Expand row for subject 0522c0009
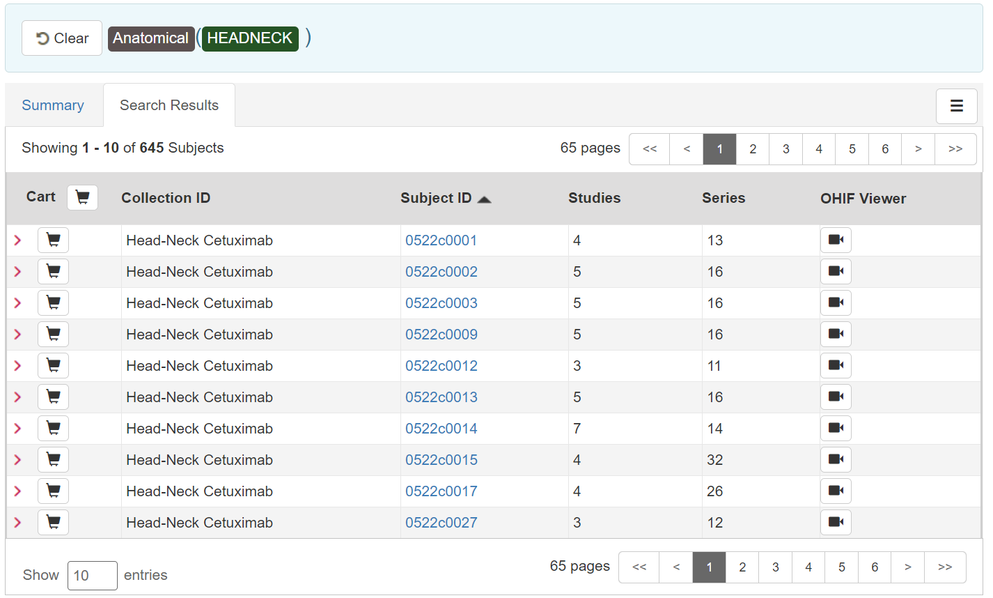 coord(18,335)
